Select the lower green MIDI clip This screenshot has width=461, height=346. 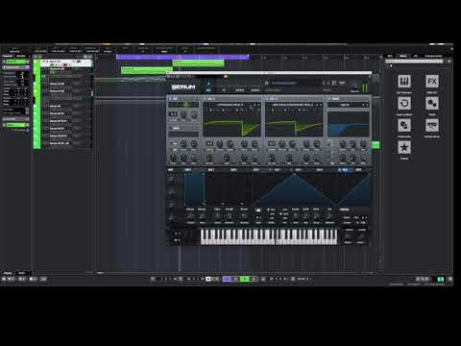click(147, 70)
